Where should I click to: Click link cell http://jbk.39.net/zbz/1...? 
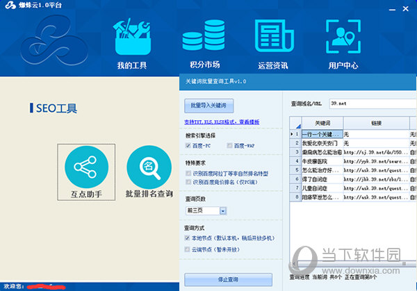[x=376, y=179]
